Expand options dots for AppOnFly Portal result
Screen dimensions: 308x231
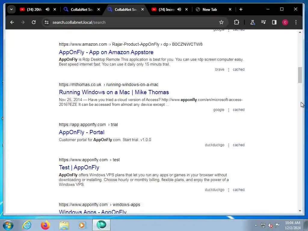(229, 145)
